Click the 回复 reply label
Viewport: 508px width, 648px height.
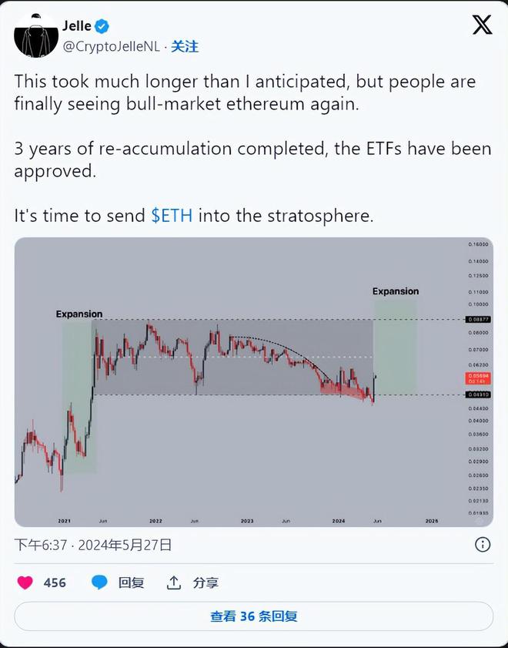pyautogui.click(x=131, y=583)
